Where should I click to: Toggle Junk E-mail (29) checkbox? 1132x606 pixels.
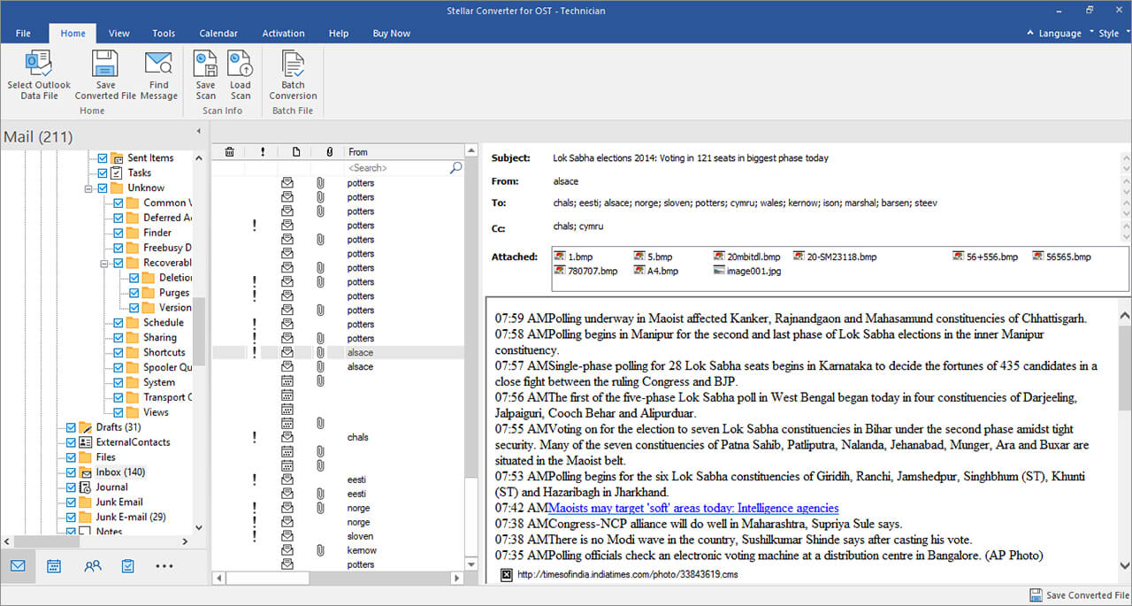pos(71,518)
